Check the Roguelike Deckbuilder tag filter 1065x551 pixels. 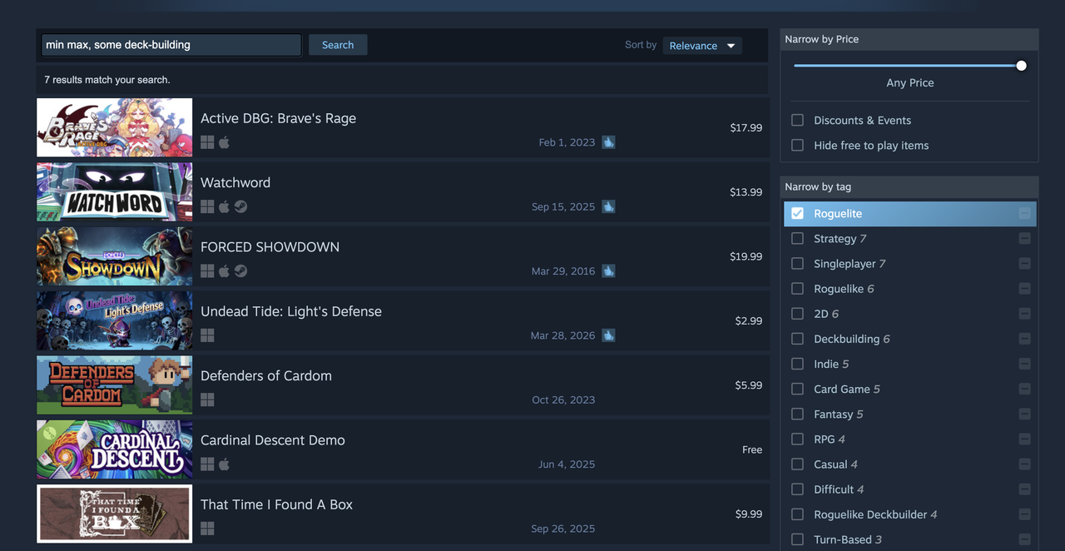click(x=797, y=514)
